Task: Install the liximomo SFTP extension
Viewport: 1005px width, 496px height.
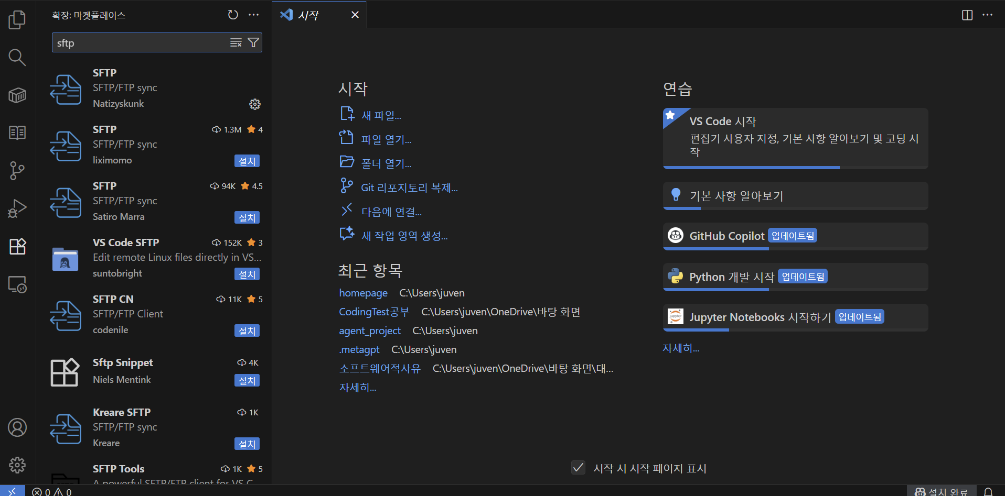Action: [247, 161]
